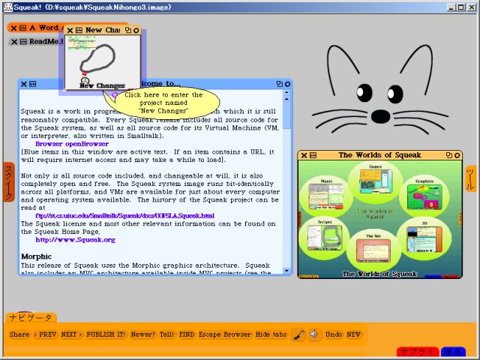Close the A Word collapsed window

point(13,28)
